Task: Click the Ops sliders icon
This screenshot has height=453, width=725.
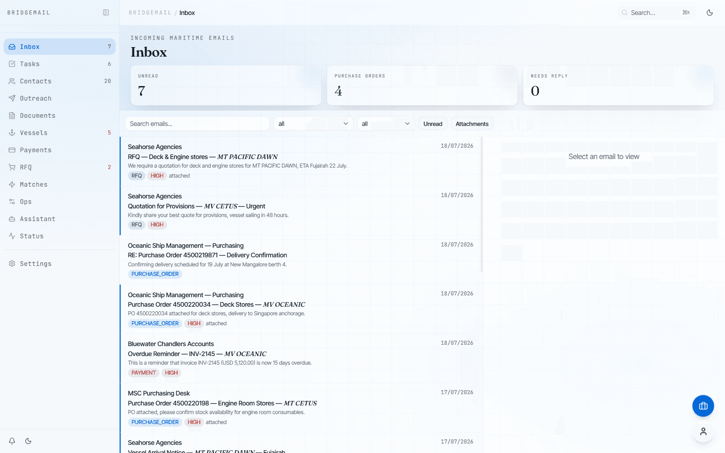Action: click(12, 202)
